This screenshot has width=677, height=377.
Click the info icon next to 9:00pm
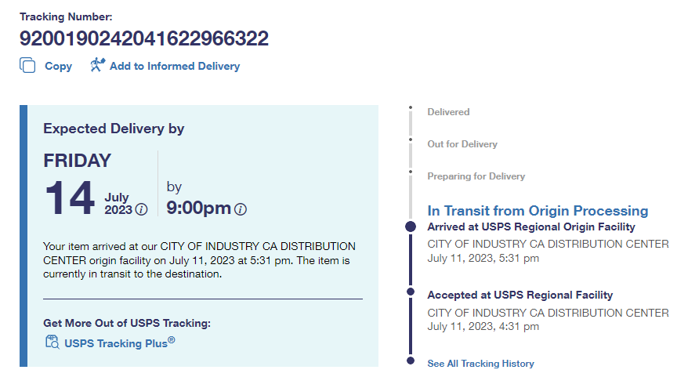[x=241, y=209]
